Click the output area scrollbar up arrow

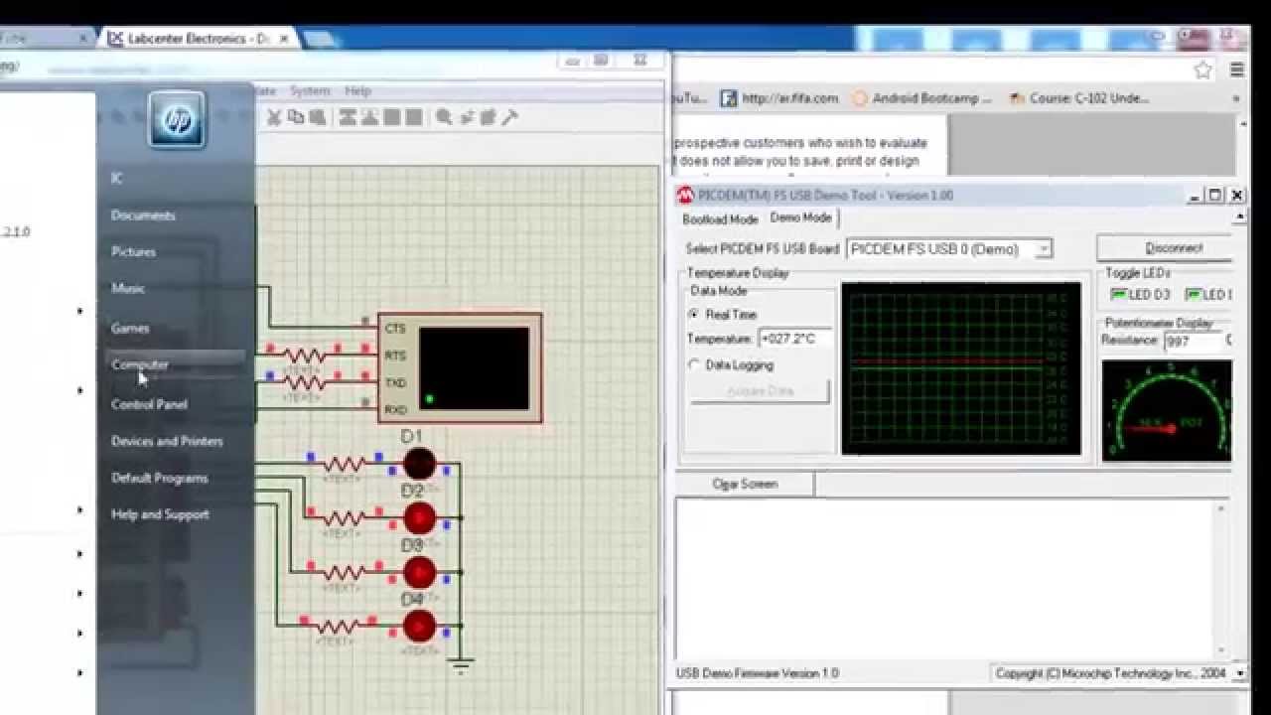(1221, 508)
